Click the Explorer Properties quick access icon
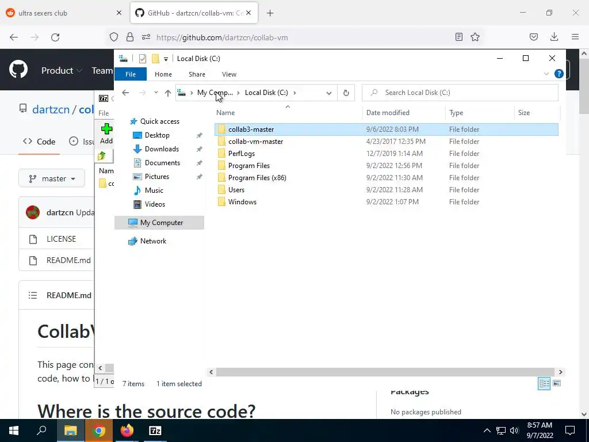The width and height of the screenshot is (589, 442). [x=143, y=59]
